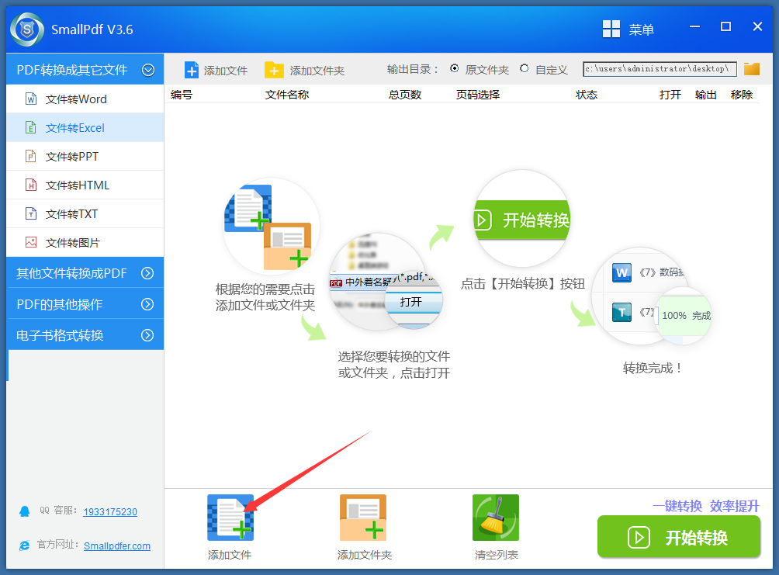Click the 文件转图片 picture icon
The width and height of the screenshot is (779, 575).
tap(31, 243)
